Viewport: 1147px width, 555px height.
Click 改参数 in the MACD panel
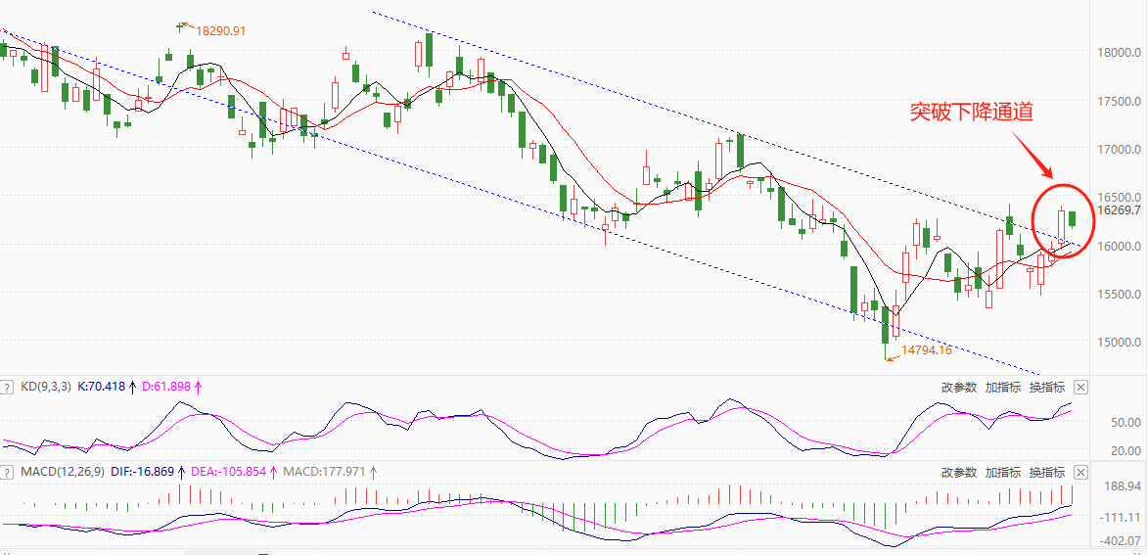pyautogui.click(x=959, y=472)
